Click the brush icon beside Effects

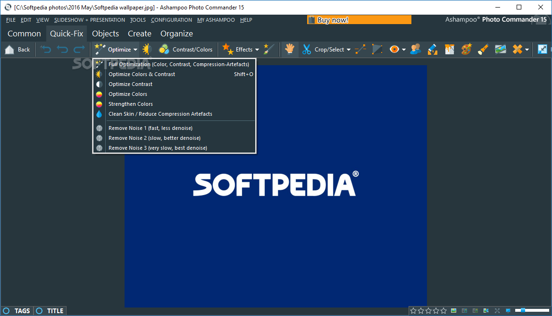(269, 49)
